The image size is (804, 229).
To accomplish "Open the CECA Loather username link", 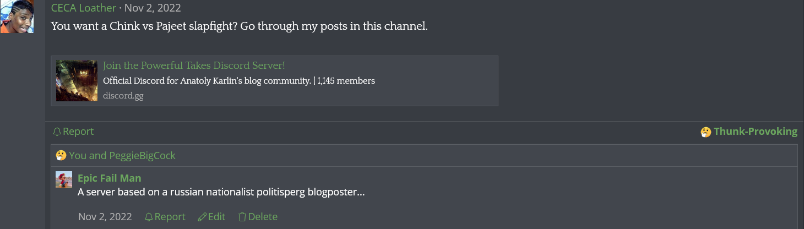I will (x=84, y=8).
